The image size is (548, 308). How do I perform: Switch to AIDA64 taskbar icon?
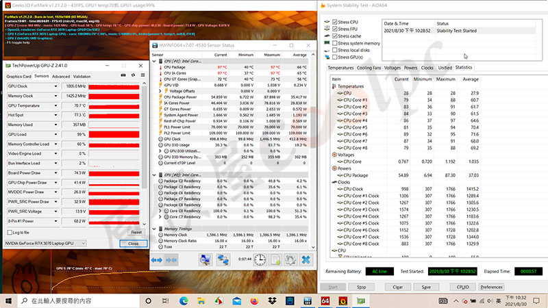point(325,300)
